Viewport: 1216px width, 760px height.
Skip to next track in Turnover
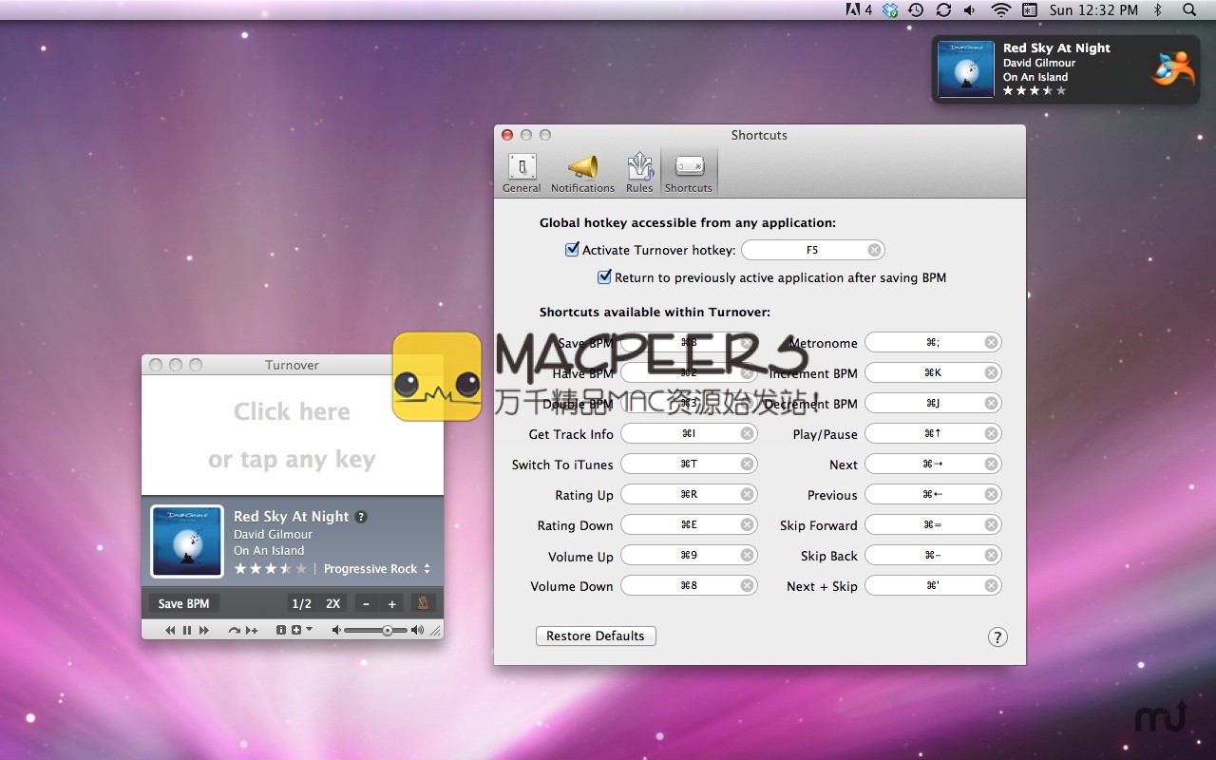click(203, 630)
